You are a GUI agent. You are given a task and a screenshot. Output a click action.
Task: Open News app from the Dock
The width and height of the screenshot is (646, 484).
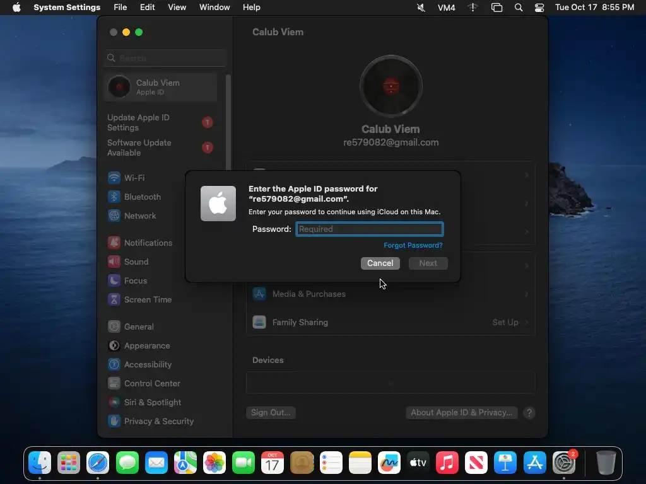pyautogui.click(x=476, y=463)
